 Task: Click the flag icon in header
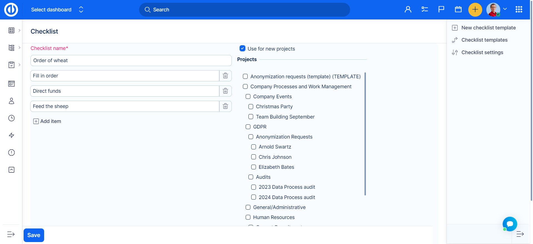click(441, 9)
